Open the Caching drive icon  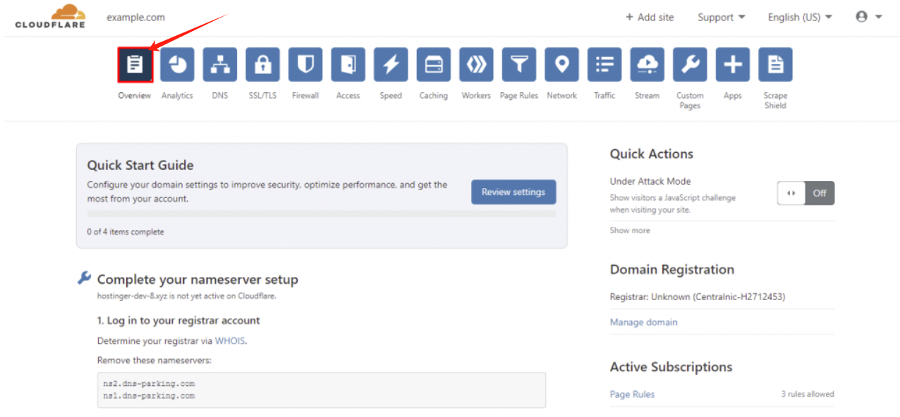pyautogui.click(x=434, y=65)
